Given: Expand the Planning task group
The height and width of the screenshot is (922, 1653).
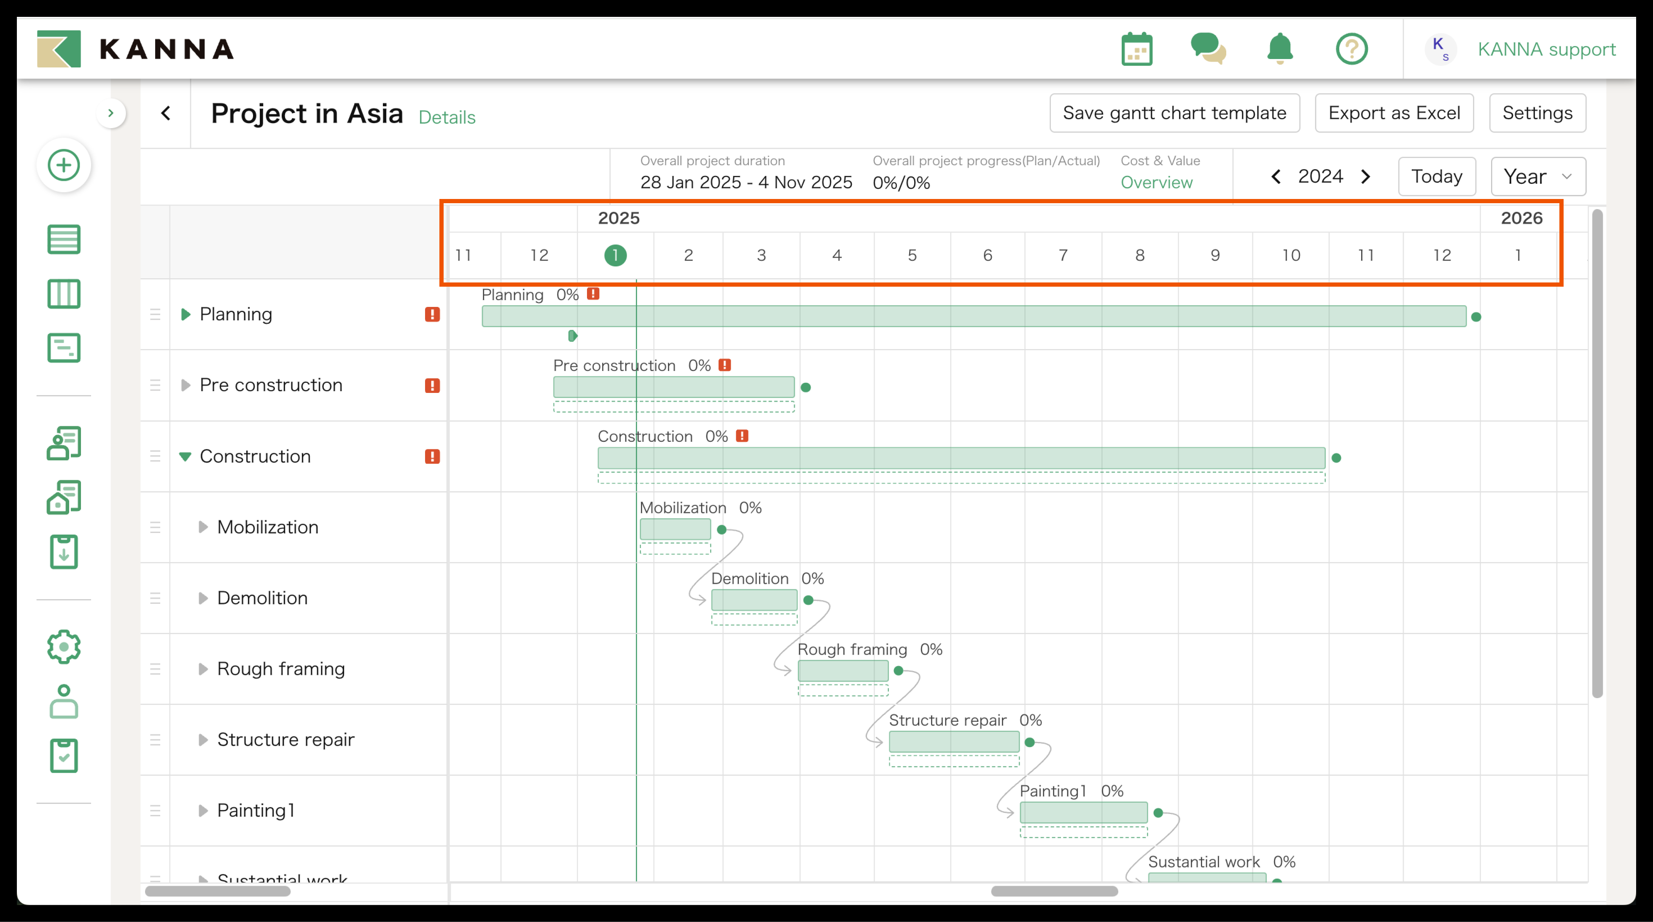Looking at the screenshot, I should 186,315.
